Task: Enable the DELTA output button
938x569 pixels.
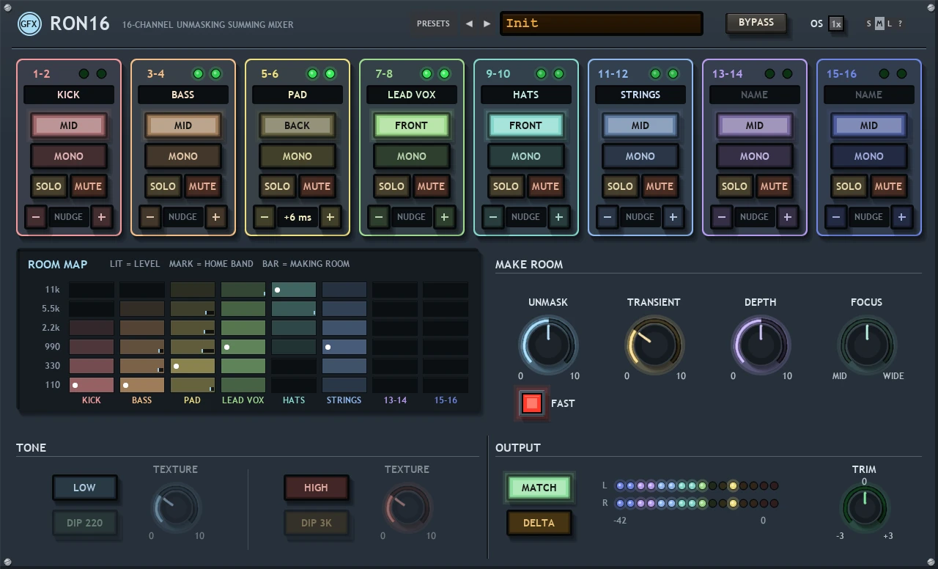Action: point(539,523)
